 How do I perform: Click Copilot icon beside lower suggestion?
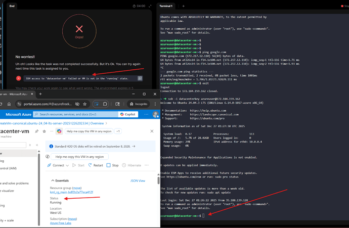pyautogui.click(x=48, y=157)
